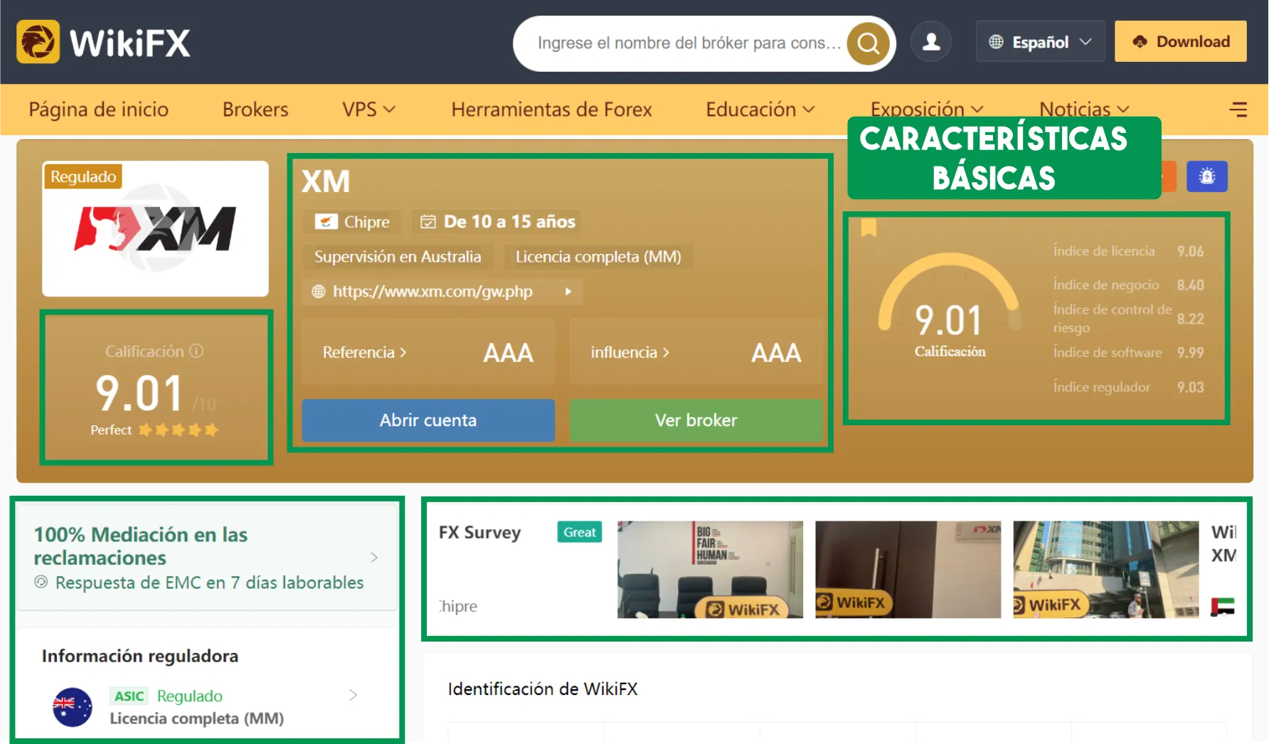Expand the ASIC Regulado row chevron
This screenshot has width=1269, height=744.
[353, 696]
